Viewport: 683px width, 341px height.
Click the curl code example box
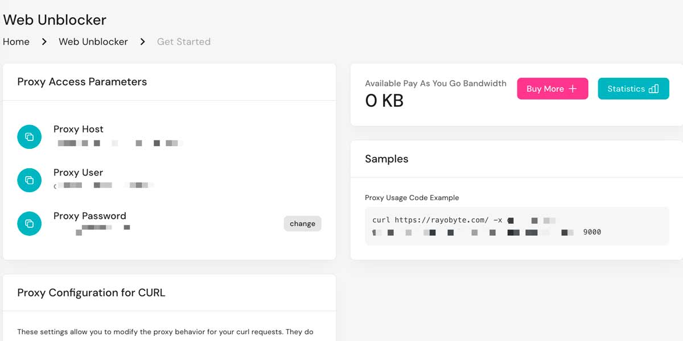tap(516, 226)
